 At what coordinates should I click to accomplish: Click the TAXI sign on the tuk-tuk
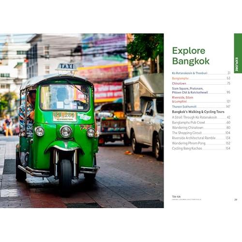[66, 66]
